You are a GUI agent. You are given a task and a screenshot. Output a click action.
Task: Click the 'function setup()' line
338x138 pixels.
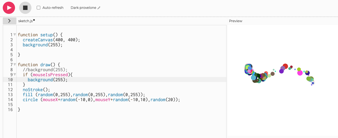[x=40, y=35]
